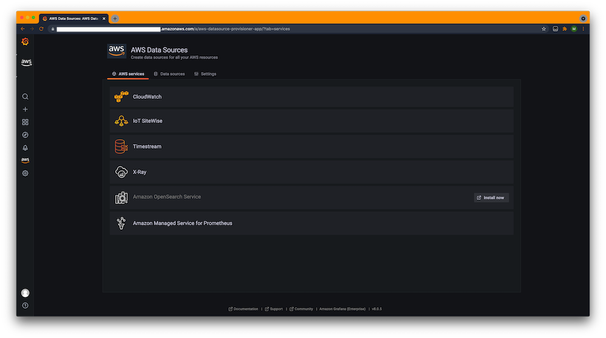Open the Configuration gear icon
Image resolution: width=606 pixels, height=338 pixels.
(25, 173)
